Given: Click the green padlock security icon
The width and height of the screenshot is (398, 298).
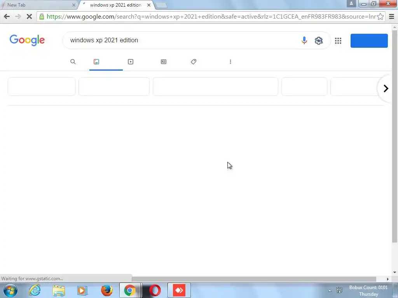Looking at the screenshot, I should (42, 17).
